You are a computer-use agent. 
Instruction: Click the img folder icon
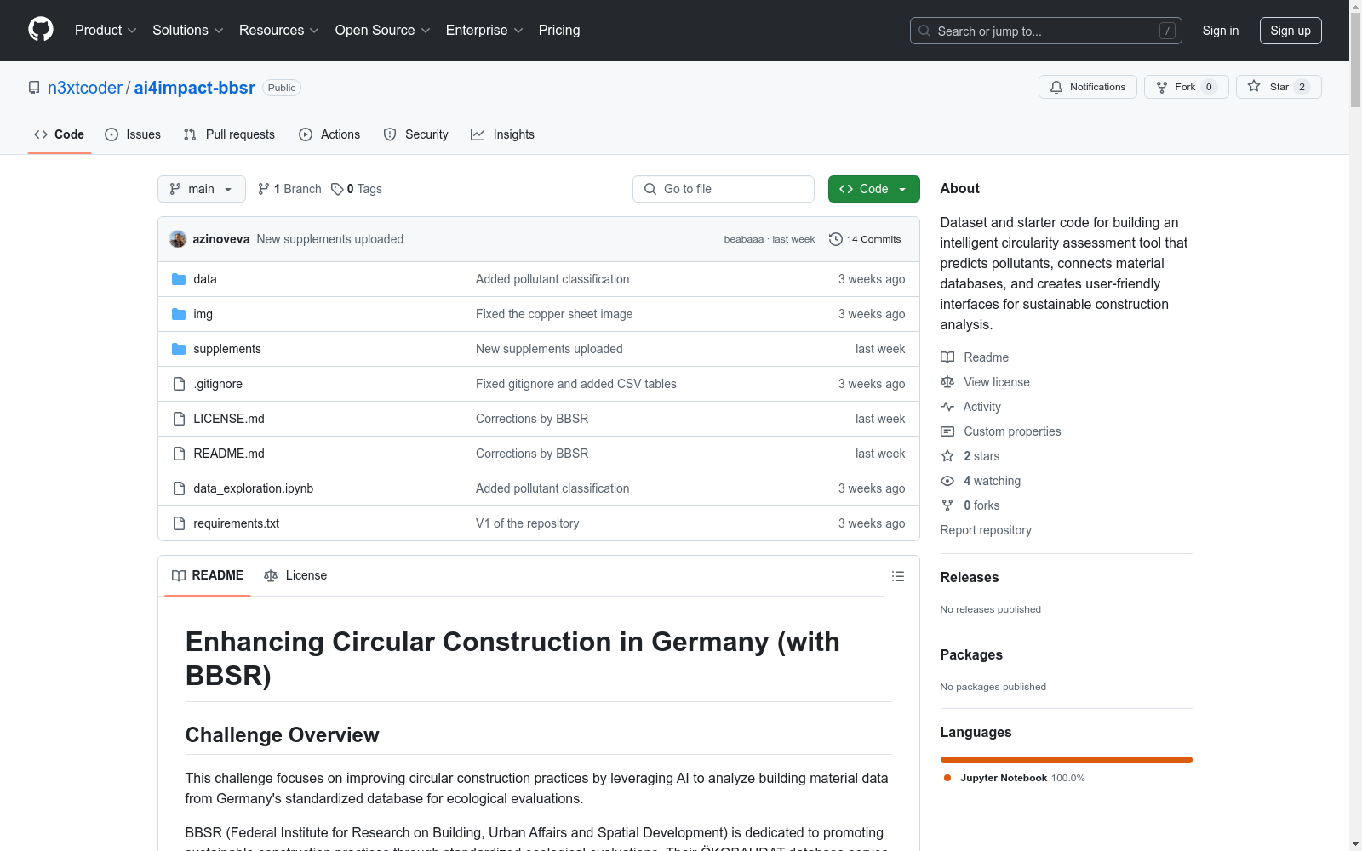click(x=179, y=314)
